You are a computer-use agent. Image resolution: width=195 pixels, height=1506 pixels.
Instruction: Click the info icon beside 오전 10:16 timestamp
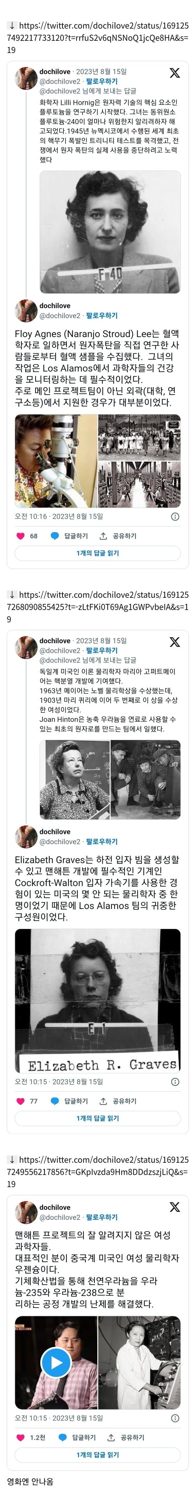coord(175,516)
